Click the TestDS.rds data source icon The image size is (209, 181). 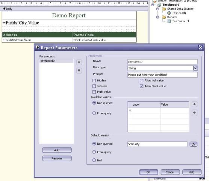169,13
